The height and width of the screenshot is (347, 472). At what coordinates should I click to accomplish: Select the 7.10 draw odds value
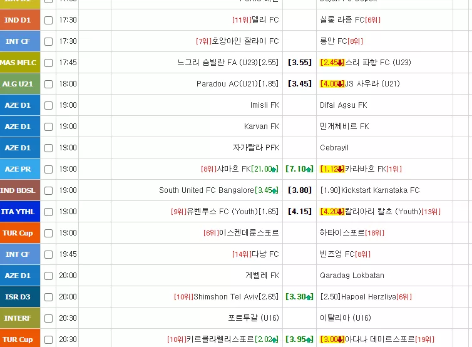[299, 169]
